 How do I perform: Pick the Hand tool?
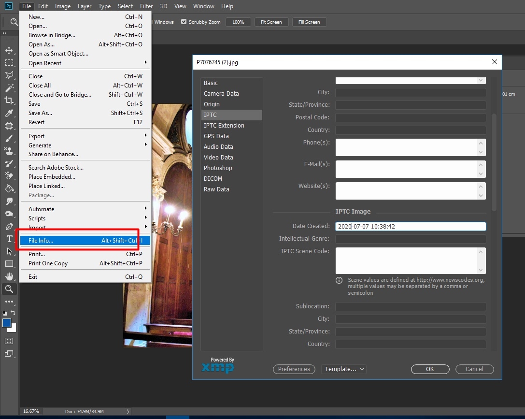click(9, 276)
